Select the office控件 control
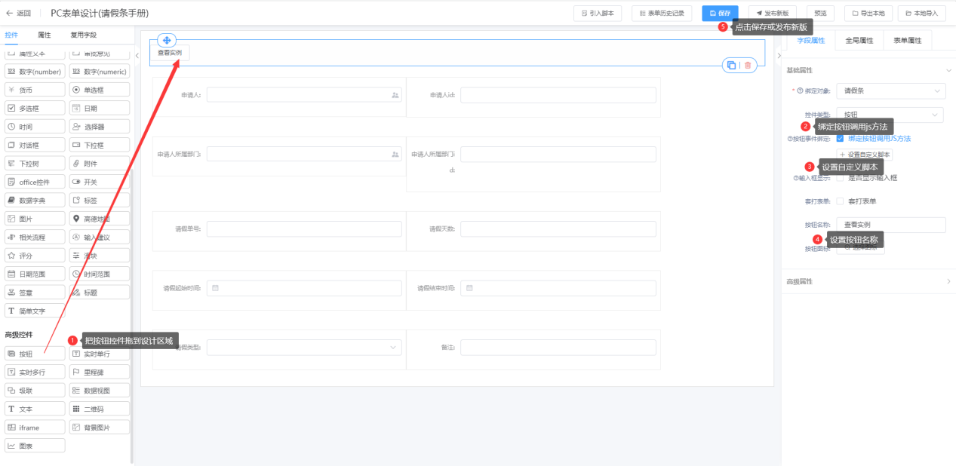Viewport: 956px width, 466px height. tap(35, 182)
